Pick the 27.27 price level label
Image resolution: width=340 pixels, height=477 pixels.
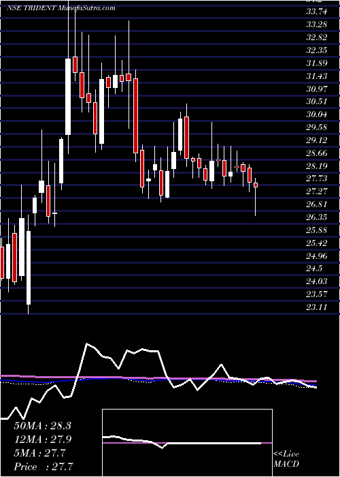click(x=317, y=191)
